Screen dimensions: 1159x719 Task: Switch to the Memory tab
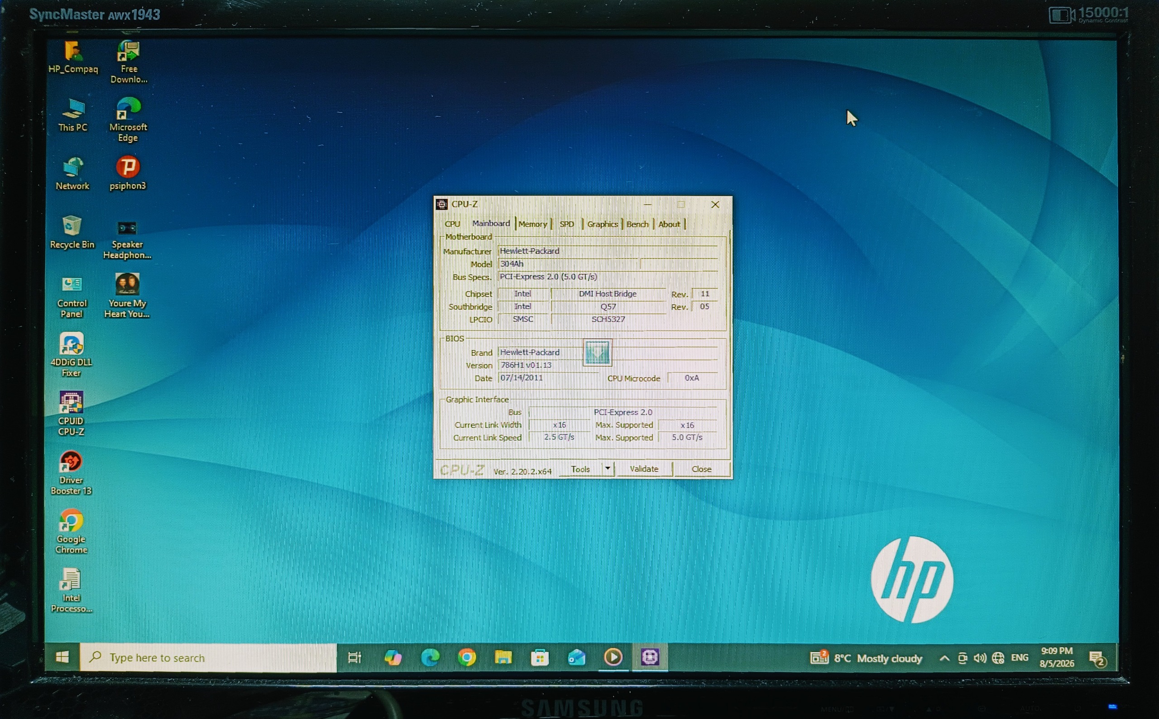pos(532,224)
